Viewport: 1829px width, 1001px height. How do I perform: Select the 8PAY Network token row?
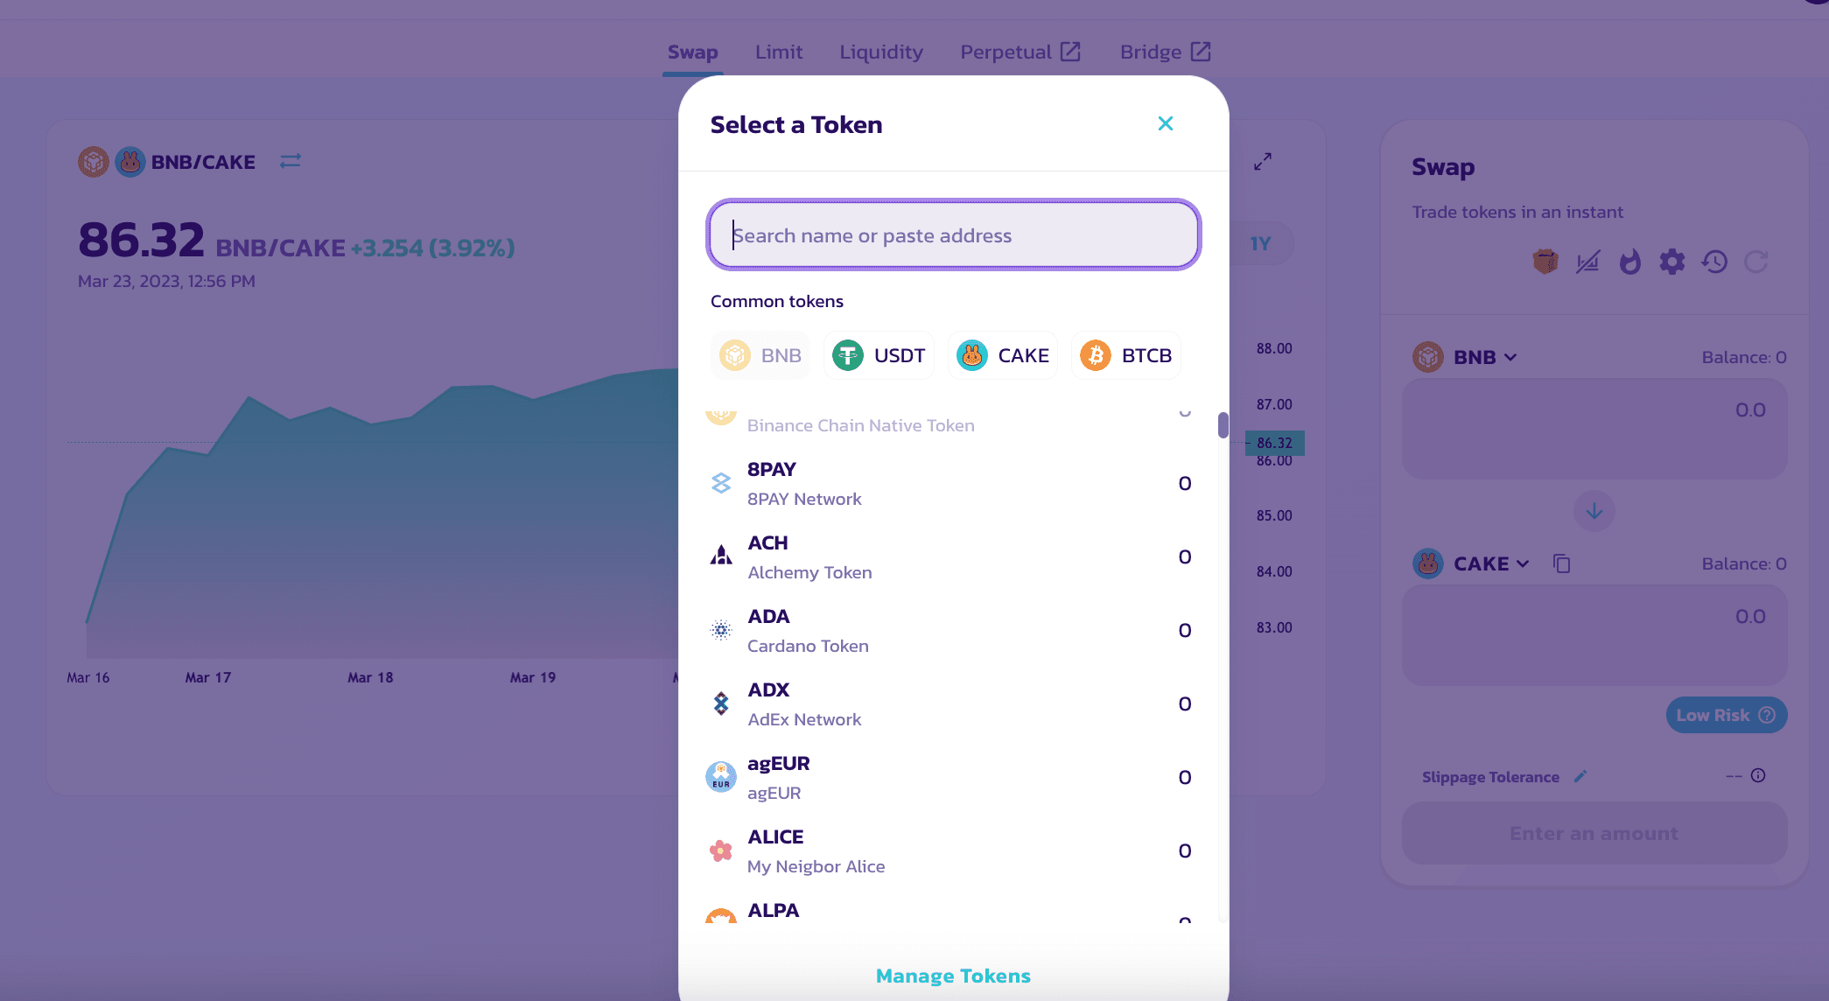pyautogui.click(x=949, y=483)
